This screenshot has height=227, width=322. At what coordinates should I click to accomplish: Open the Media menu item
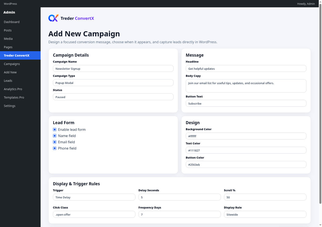20,39
